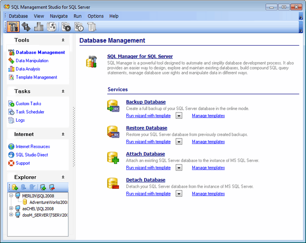Open the Data Analysis toolbar chart icon
This screenshot has width=306, height=243.
[39, 27]
